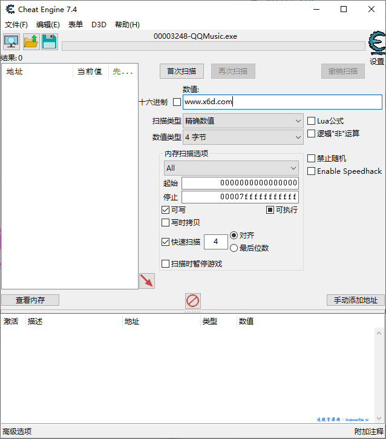The image size is (386, 439).
Task: Click the 起始 address field
Action: click(x=240, y=183)
